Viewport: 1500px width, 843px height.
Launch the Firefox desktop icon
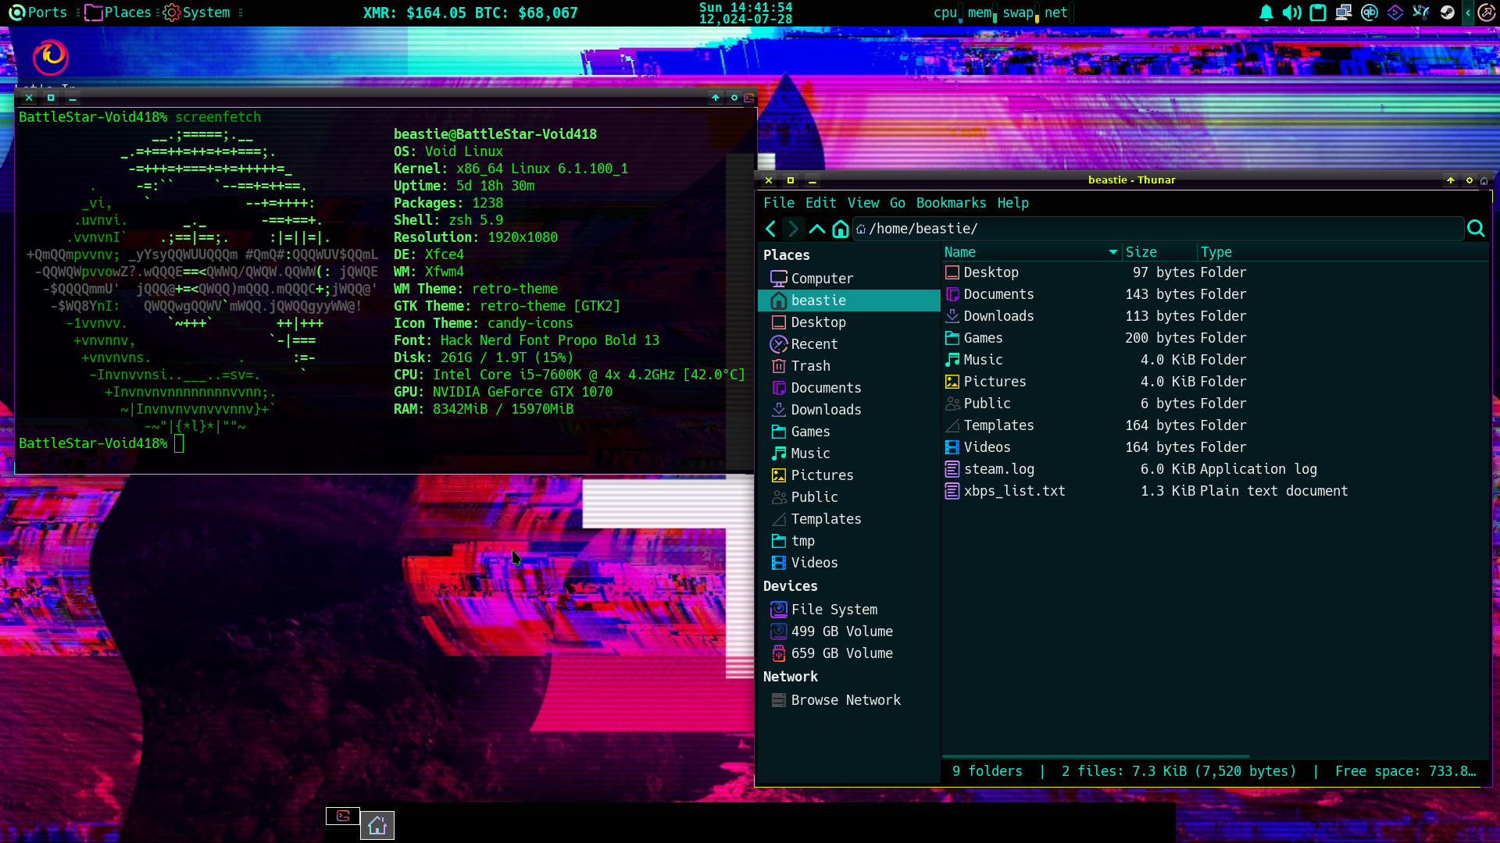[51, 57]
